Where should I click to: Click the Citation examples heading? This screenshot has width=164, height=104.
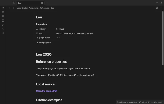tap(49, 100)
